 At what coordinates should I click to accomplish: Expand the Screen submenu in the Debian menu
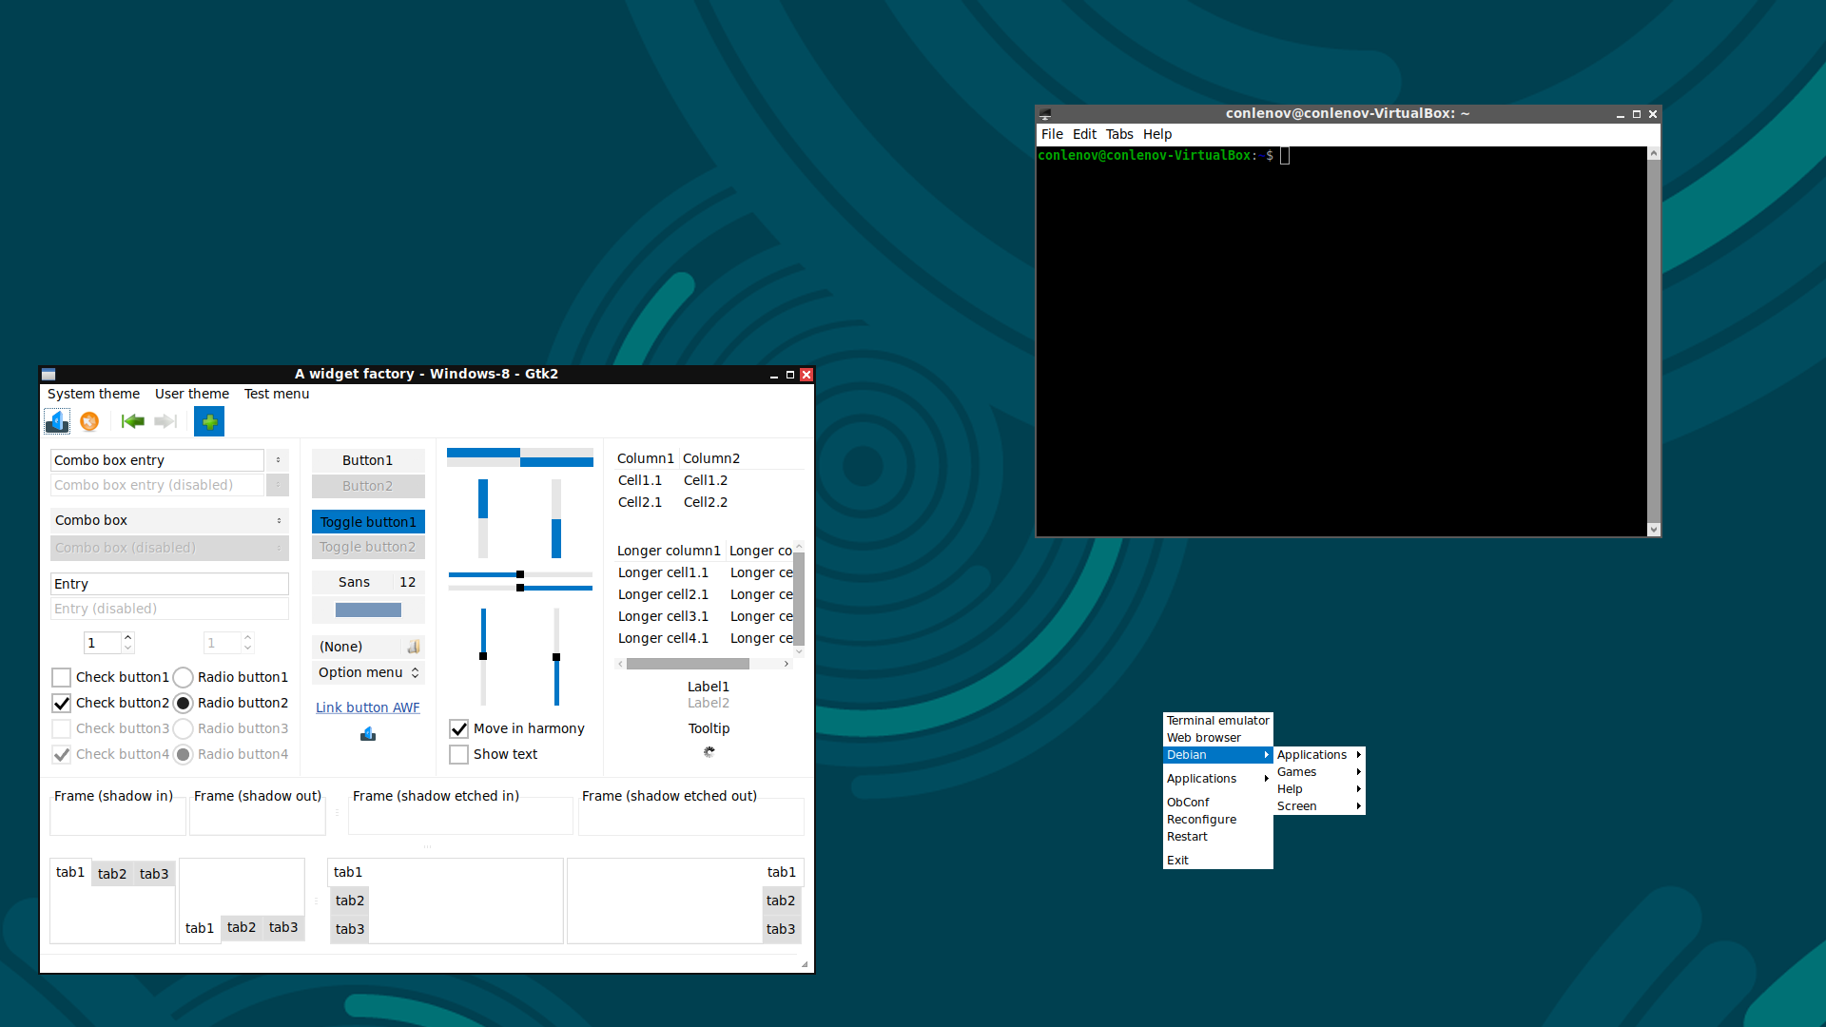1319,806
